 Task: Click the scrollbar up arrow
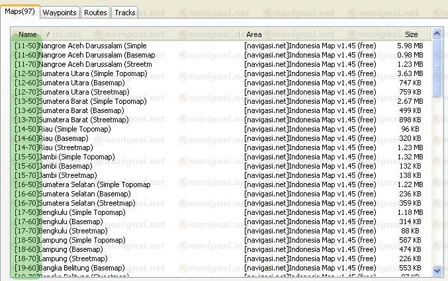pyautogui.click(x=437, y=34)
